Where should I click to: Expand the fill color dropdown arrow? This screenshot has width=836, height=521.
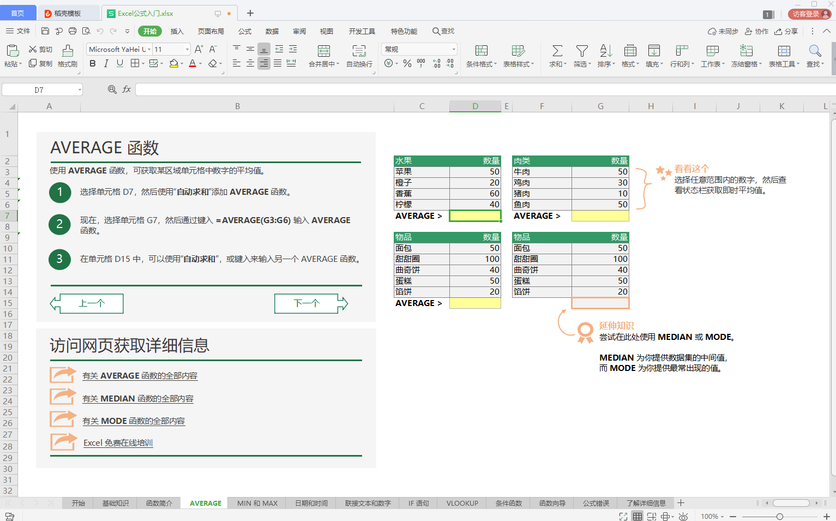coord(182,64)
